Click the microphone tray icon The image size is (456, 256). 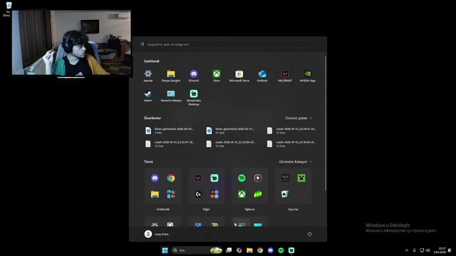tap(414, 250)
